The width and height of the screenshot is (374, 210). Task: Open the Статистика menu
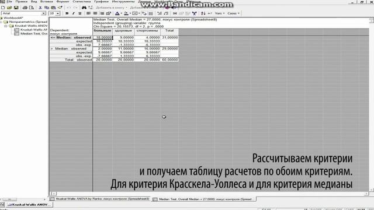coord(82,1)
